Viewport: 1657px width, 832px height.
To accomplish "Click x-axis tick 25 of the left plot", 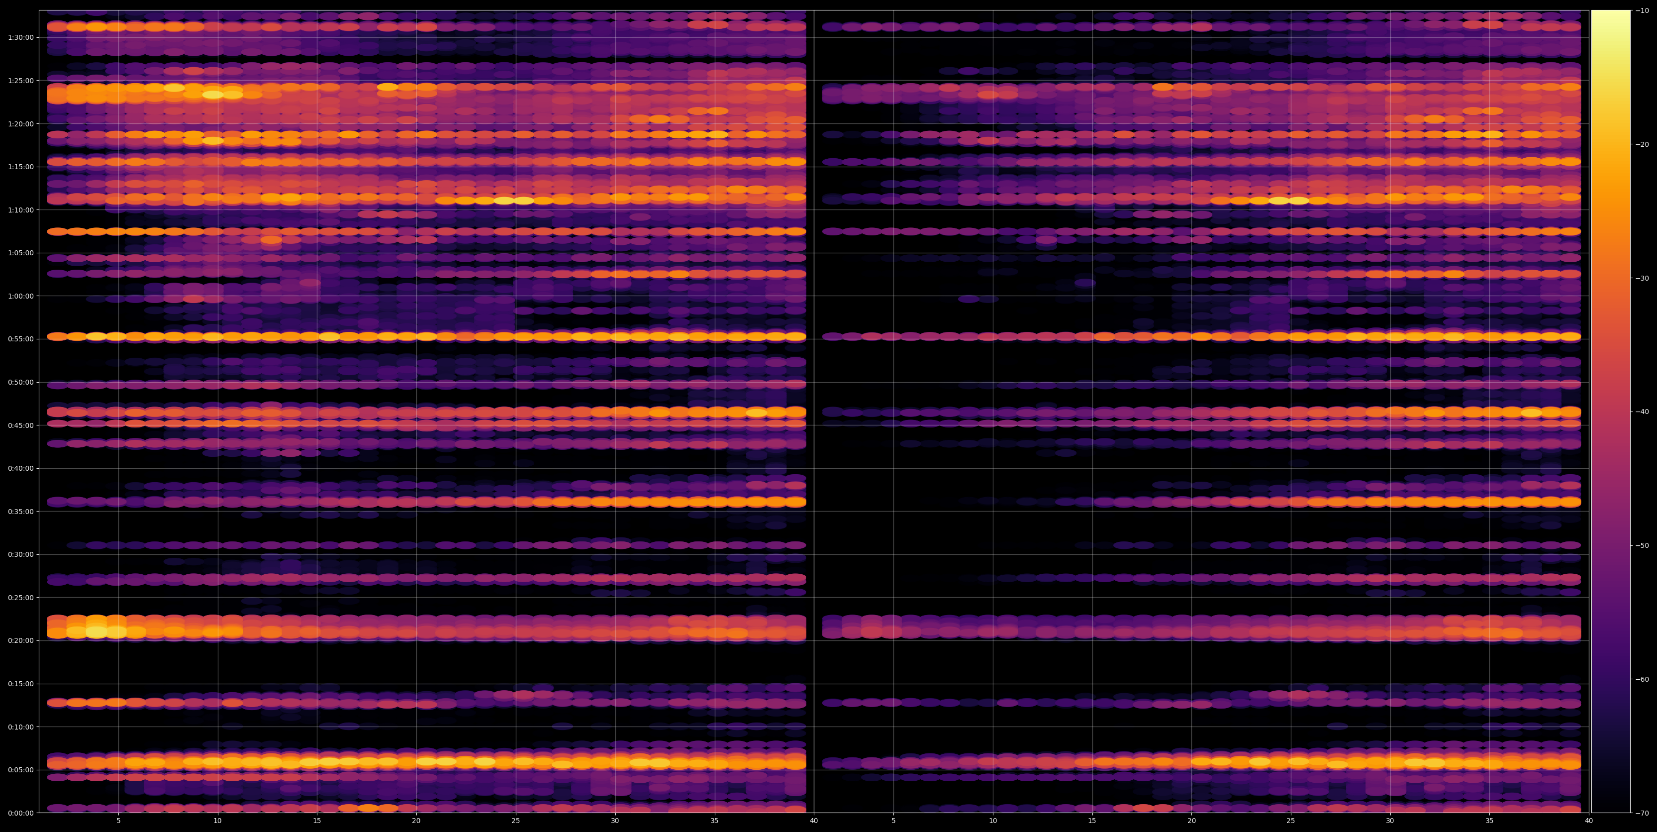I will coord(516,821).
